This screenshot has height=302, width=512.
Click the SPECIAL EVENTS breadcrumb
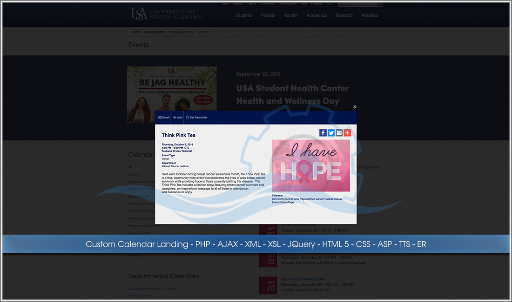[x=181, y=32]
